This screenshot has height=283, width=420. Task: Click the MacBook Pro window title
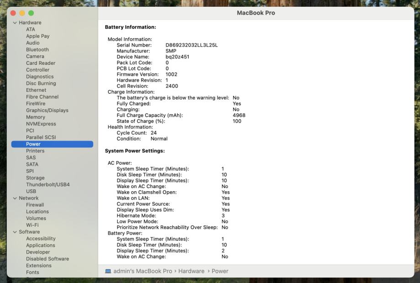coord(256,13)
